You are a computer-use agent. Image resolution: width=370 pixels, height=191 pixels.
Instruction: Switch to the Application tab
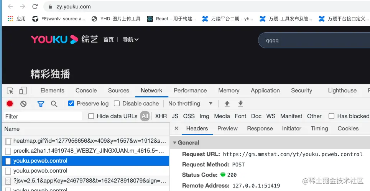click(x=265, y=91)
